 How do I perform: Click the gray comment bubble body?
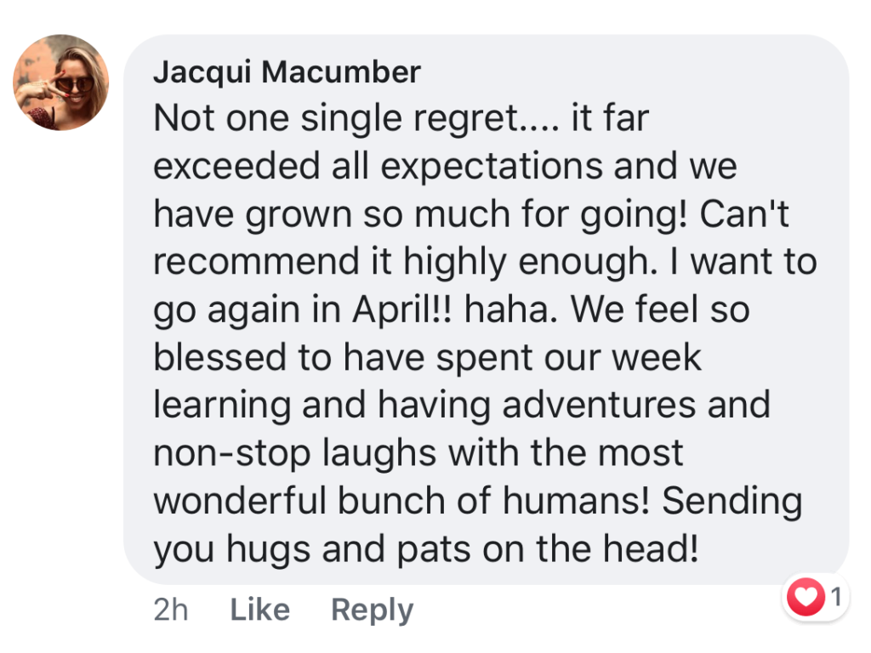tap(486, 309)
